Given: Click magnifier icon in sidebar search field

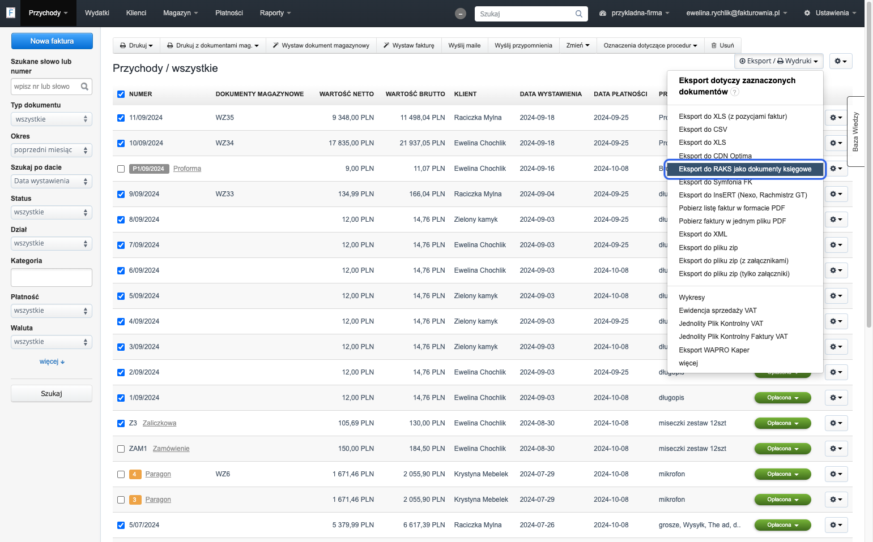Looking at the screenshot, I should [x=84, y=87].
